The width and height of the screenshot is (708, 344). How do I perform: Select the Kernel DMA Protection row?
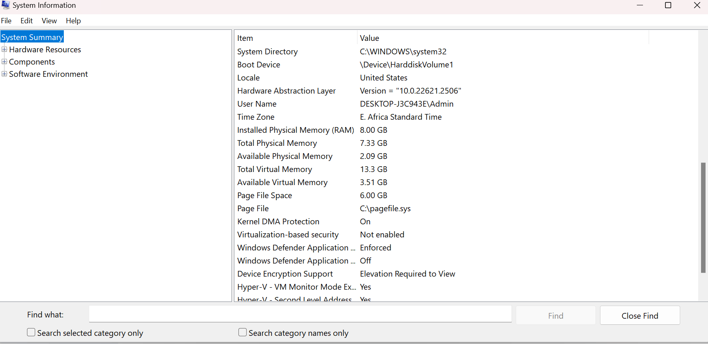(442, 221)
